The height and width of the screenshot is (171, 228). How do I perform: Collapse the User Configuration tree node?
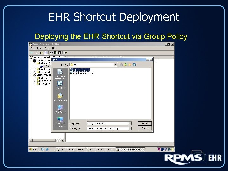coord(31,75)
